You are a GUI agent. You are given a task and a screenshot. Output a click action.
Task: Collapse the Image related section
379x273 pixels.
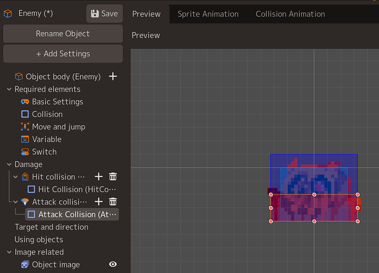coord(9,252)
